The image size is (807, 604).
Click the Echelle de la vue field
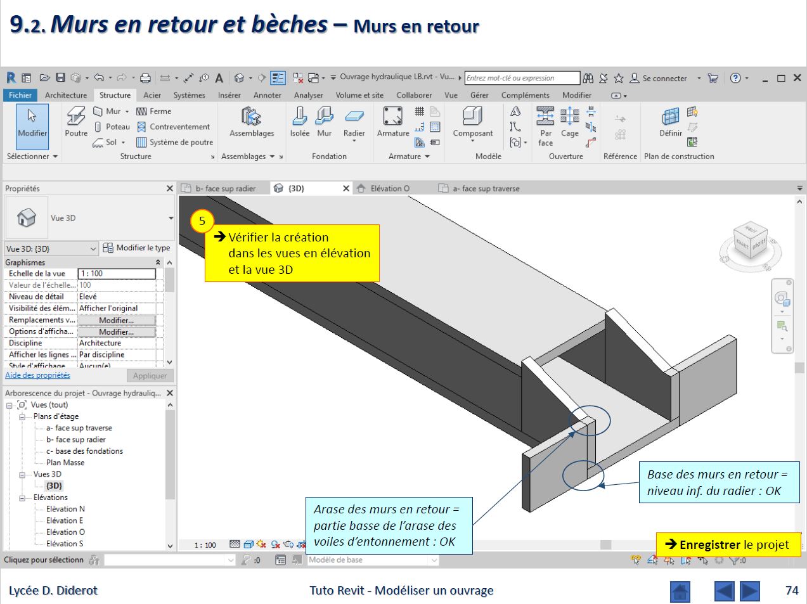click(117, 274)
